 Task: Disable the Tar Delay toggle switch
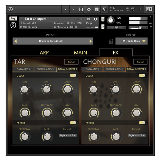[73, 75]
